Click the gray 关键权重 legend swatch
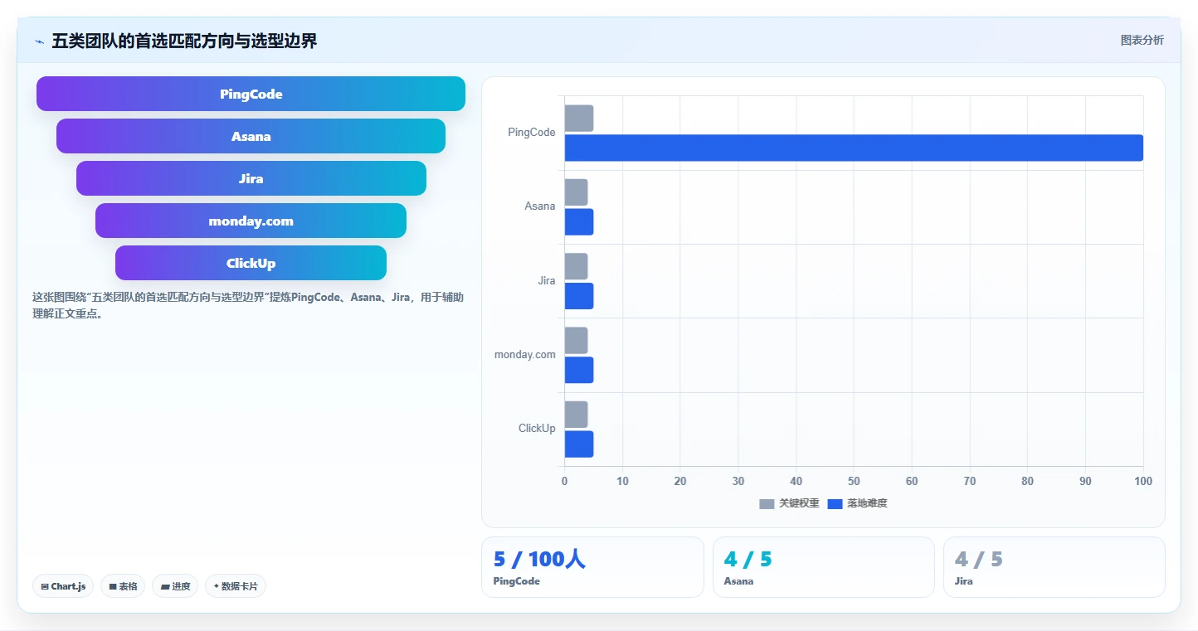The height and width of the screenshot is (631, 1198). 767,503
